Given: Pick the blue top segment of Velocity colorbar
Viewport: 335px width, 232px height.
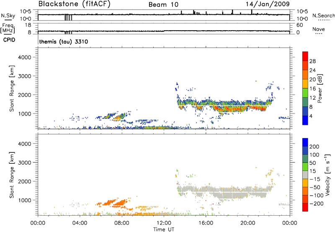Looking at the screenshot, I should (305, 142).
